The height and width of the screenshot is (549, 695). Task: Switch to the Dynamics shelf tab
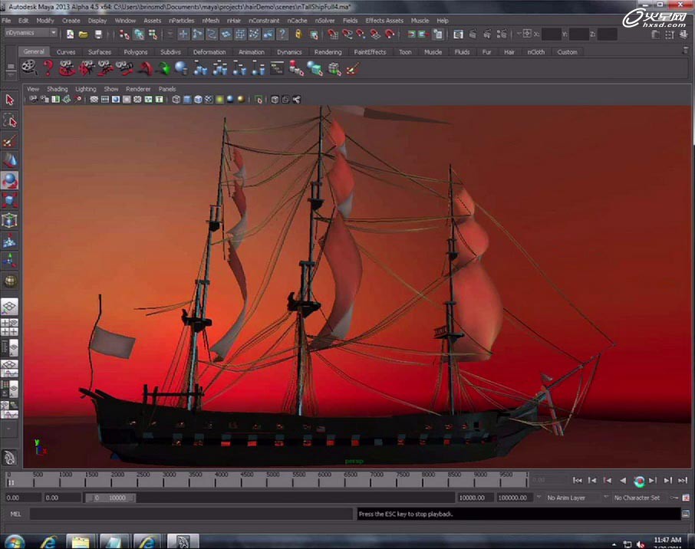pos(289,52)
